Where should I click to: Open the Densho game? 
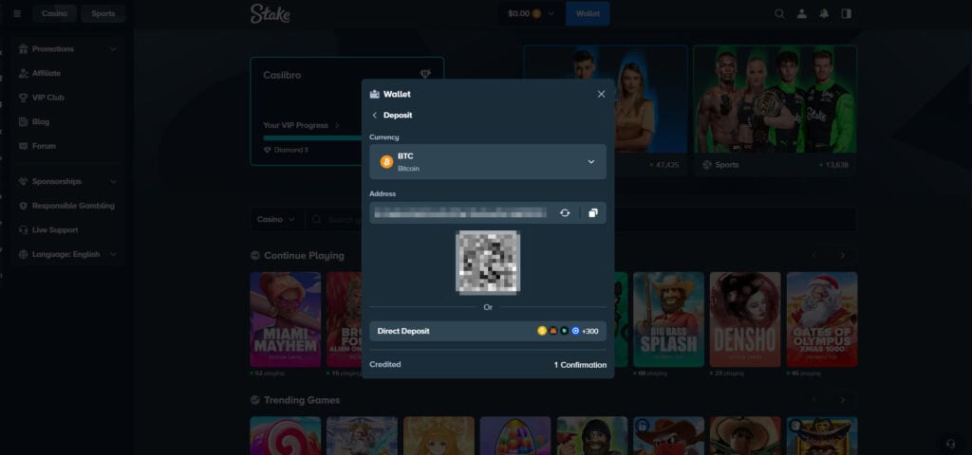745,319
